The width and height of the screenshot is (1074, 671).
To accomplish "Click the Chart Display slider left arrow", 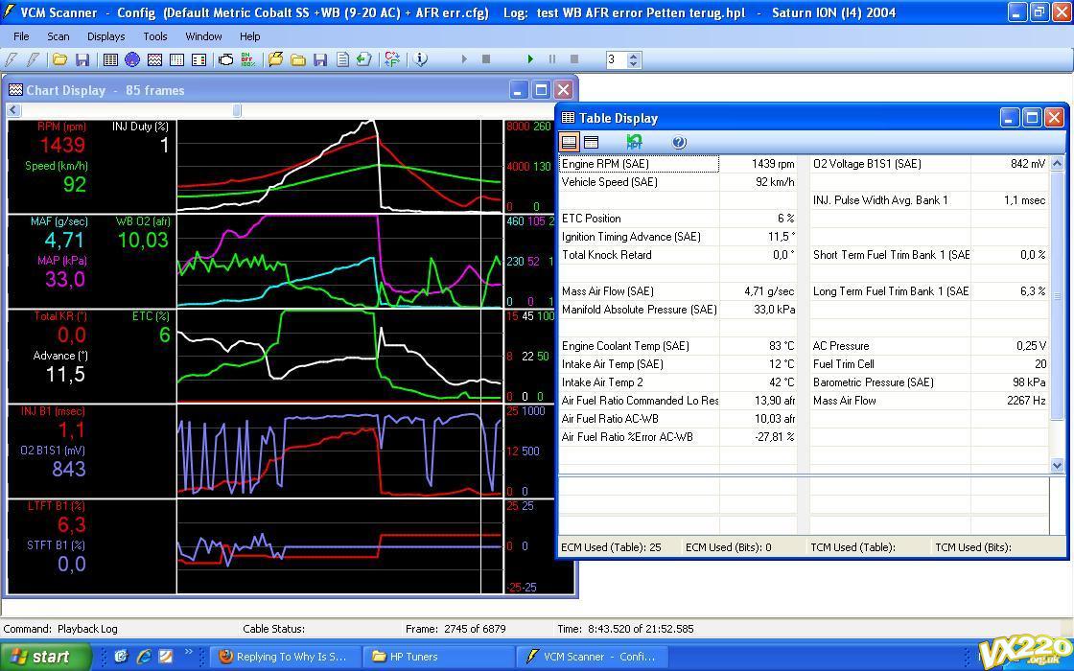I will 13,110.
